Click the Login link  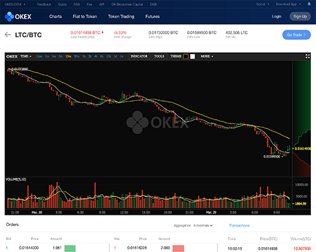point(276,16)
